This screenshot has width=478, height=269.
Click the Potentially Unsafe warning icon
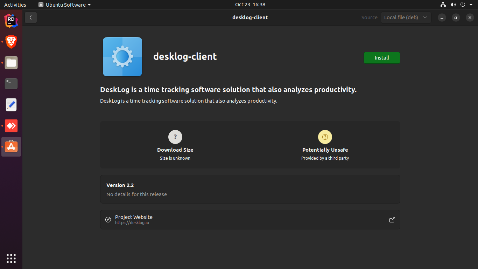click(x=325, y=137)
